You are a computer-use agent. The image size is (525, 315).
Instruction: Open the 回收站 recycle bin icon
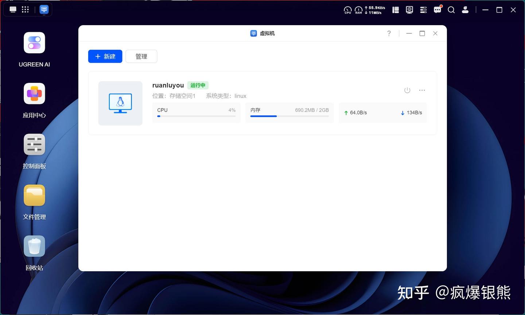point(34,246)
